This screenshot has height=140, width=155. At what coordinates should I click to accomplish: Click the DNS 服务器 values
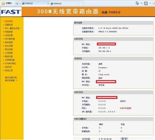pyautogui.click(x=107, y=112)
